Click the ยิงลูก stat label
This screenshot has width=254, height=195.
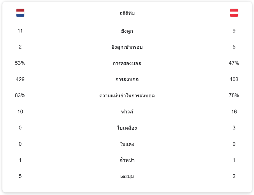click(127, 31)
